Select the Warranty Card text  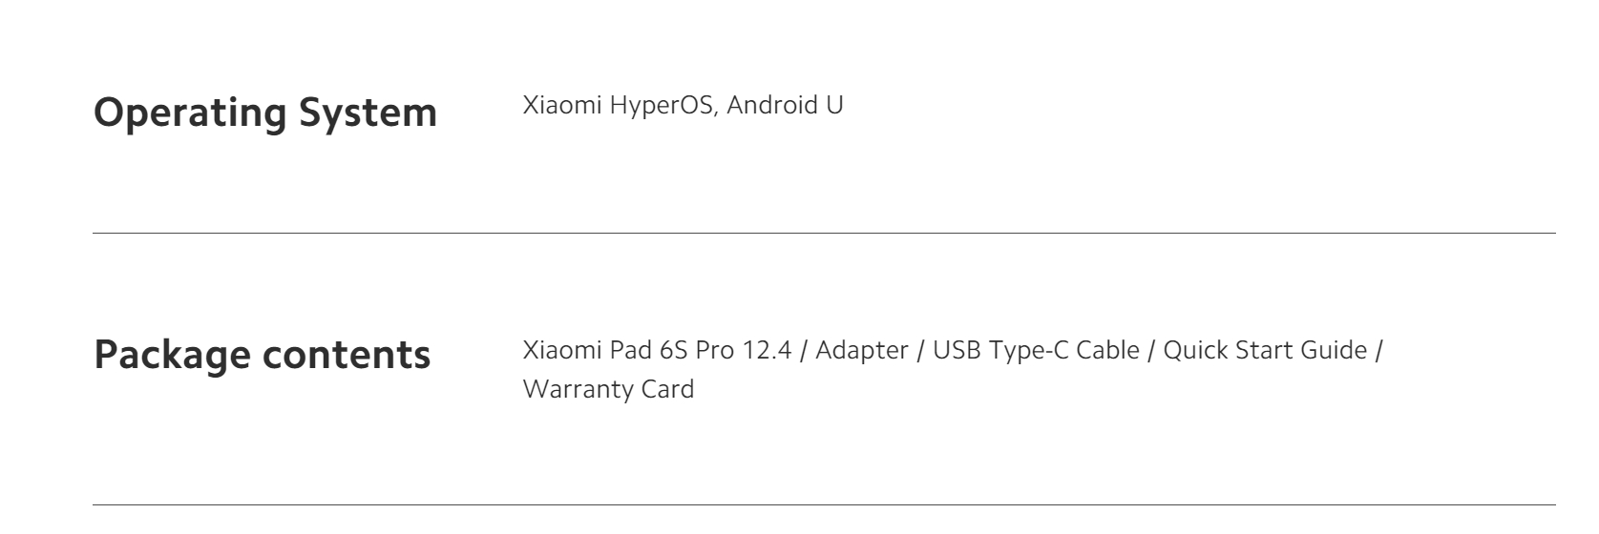(608, 389)
